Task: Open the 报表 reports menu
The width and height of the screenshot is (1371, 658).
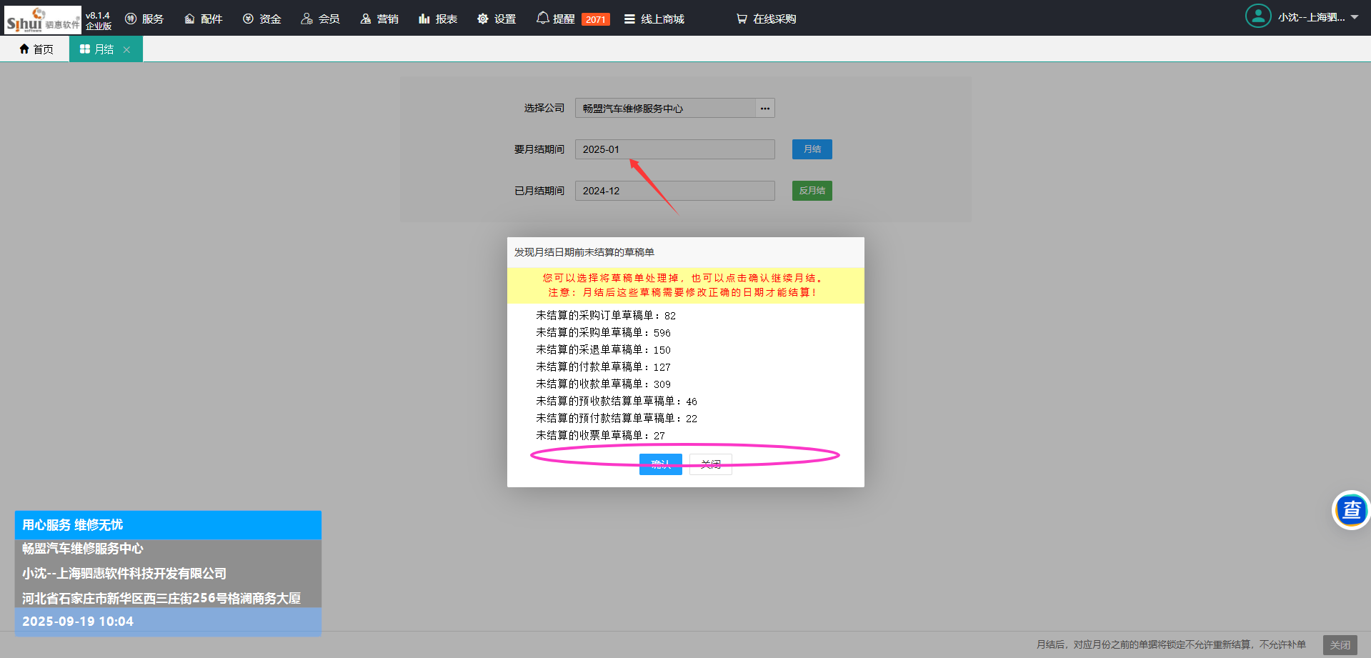Action: pos(438,19)
